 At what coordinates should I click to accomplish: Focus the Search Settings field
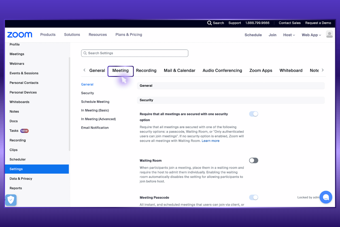pos(135,53)
